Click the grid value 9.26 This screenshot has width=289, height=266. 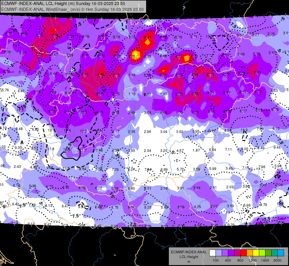(116, 37)
